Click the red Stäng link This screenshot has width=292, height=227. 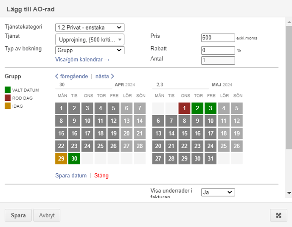tap(101, 176)
